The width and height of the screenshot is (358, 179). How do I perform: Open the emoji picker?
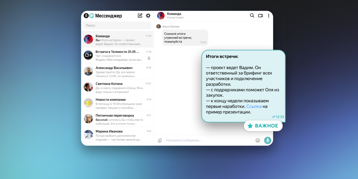(x=258, y=140)
